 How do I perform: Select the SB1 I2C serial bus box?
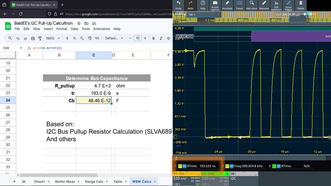coord(244,179)
